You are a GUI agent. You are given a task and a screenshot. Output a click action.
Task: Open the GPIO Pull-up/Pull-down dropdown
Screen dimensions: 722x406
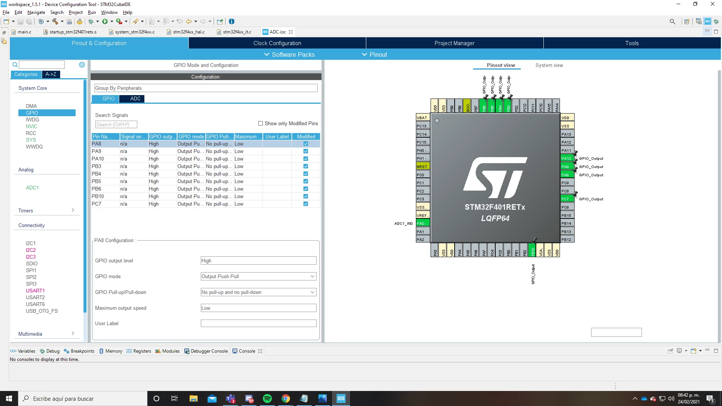[258, 292]
